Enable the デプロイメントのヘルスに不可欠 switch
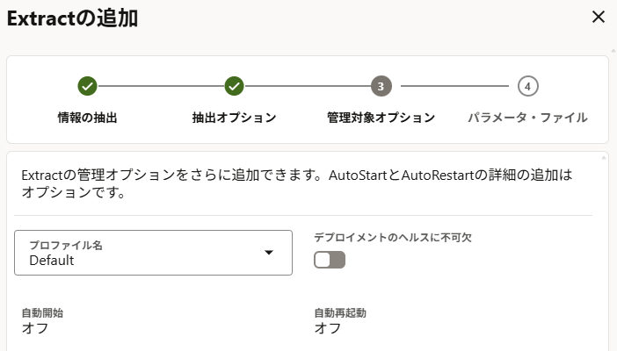This screenshot has height=351, width=617. [330, 260]
